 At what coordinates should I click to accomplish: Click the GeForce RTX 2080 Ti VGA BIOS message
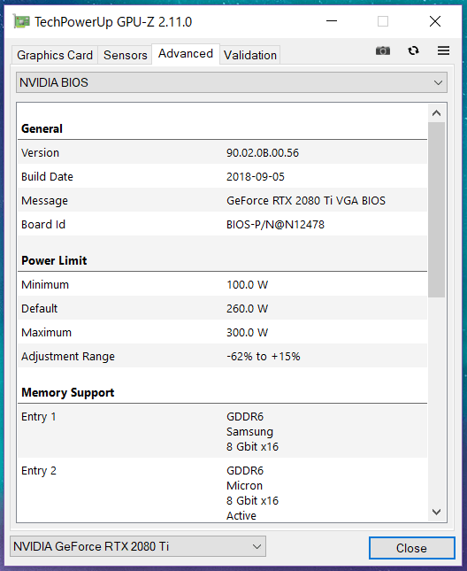tap(305, 201)
